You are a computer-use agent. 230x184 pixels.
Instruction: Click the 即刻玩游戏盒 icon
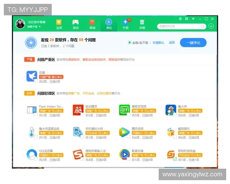[x=171, y=154]
